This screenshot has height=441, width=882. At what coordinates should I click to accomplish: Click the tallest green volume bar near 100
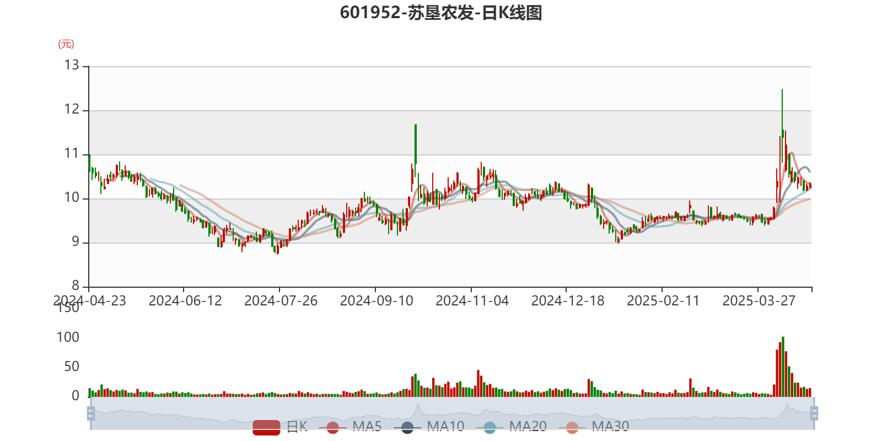pos(783,367)
